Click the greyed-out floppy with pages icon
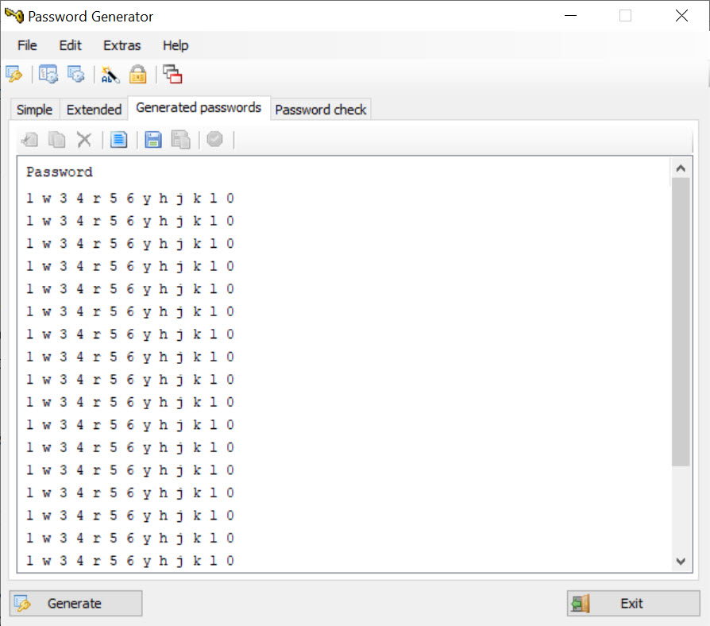The height and width of the screenshot is (626, 710). pos(180,140)
